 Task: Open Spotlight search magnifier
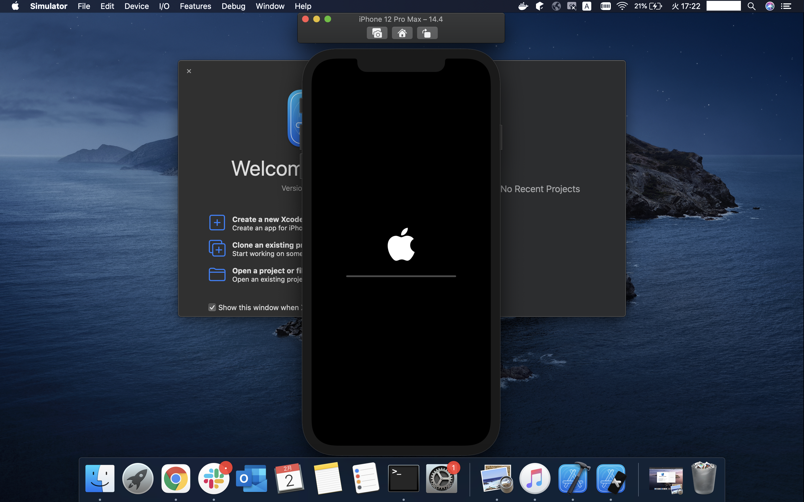(x=752, y=6)
